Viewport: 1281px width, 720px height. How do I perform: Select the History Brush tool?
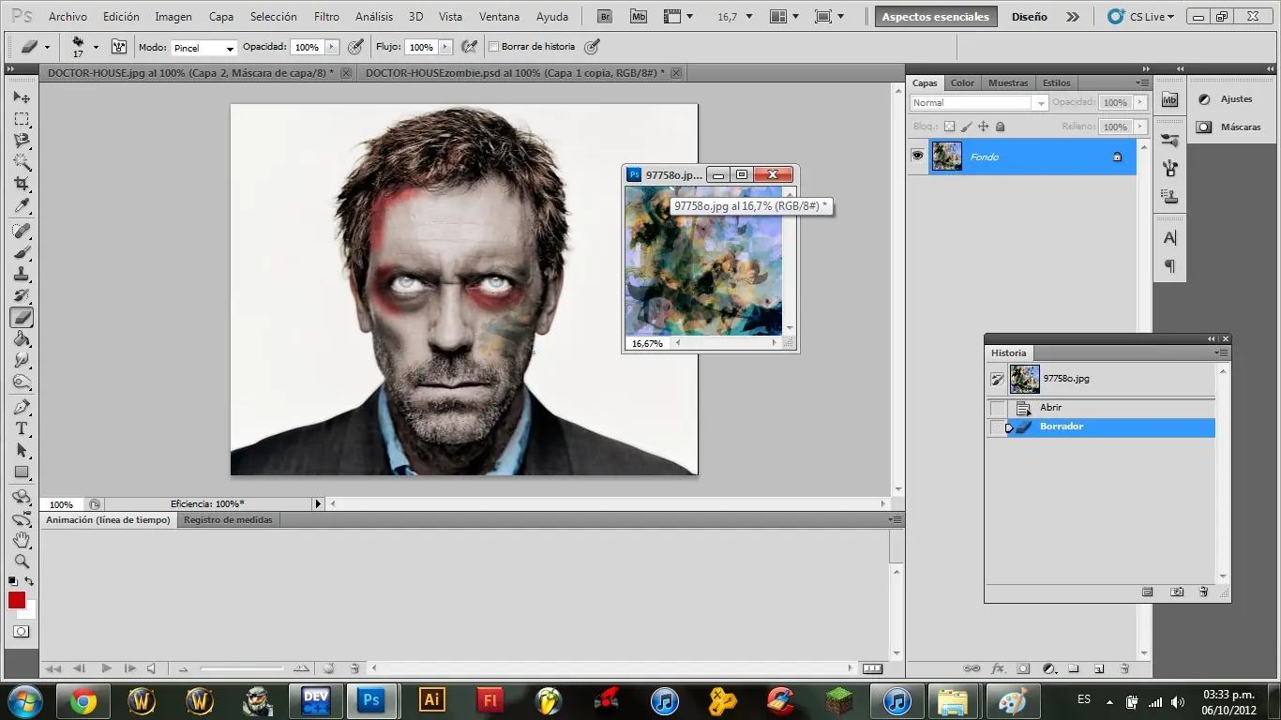21,295
